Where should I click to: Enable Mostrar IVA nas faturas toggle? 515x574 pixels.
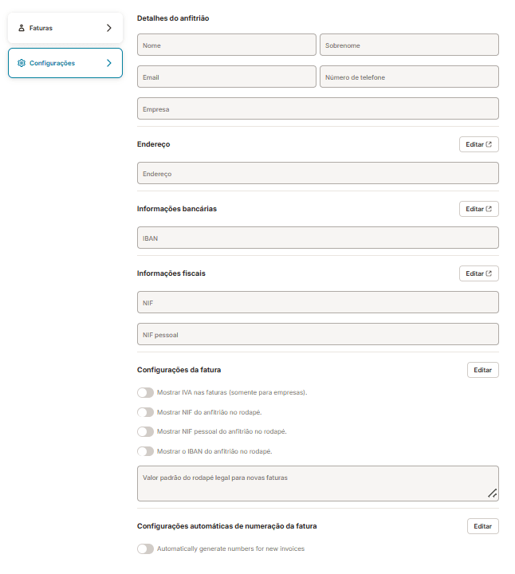coord(145,393)
